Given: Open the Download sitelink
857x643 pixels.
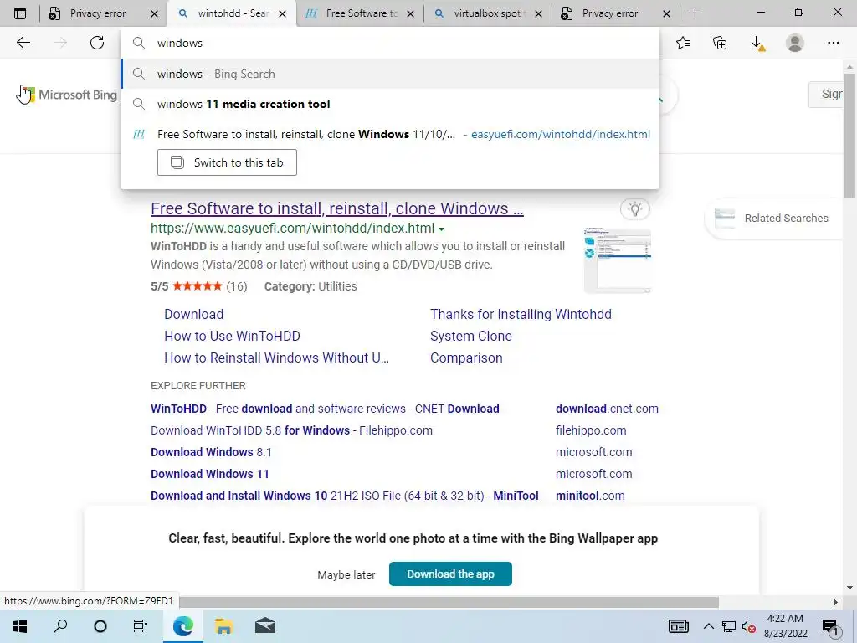Looking at the screenshot, I should (193, 315).
